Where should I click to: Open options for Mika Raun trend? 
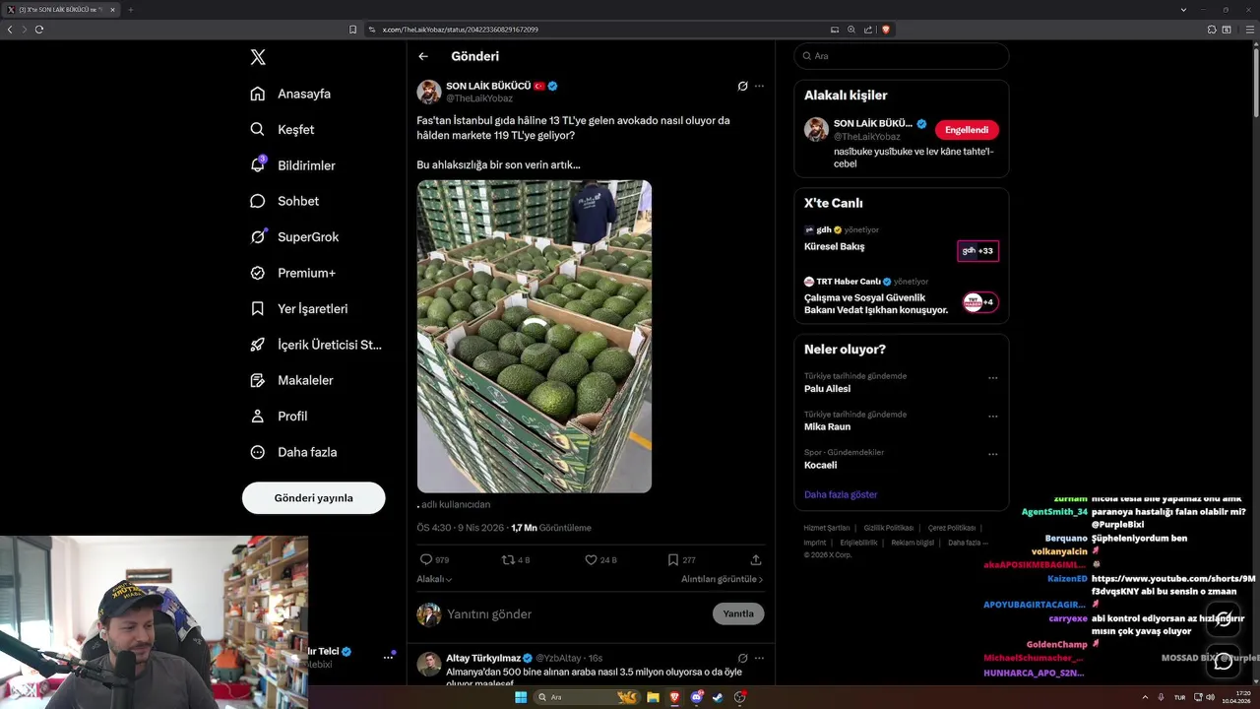pos(993,417)
